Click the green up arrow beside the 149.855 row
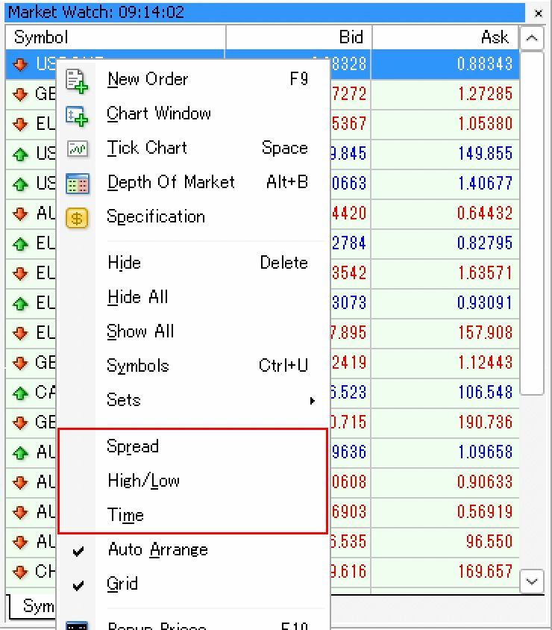This screenshot has height=630, width=552. (20, 154)
